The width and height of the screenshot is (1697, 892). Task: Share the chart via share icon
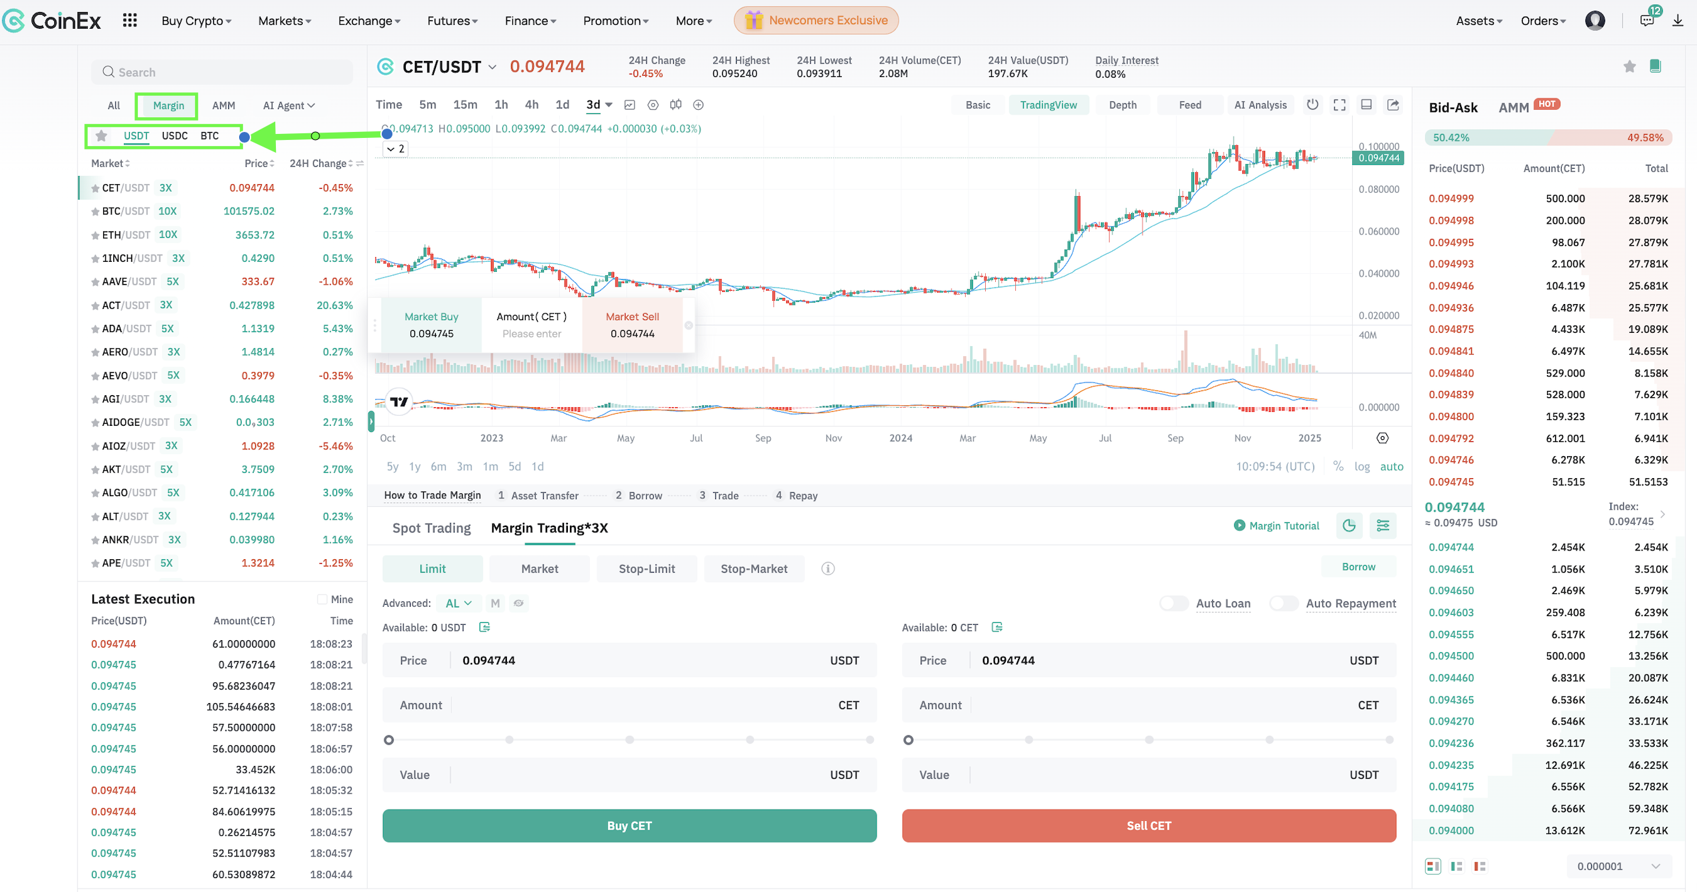(1394, 104)
